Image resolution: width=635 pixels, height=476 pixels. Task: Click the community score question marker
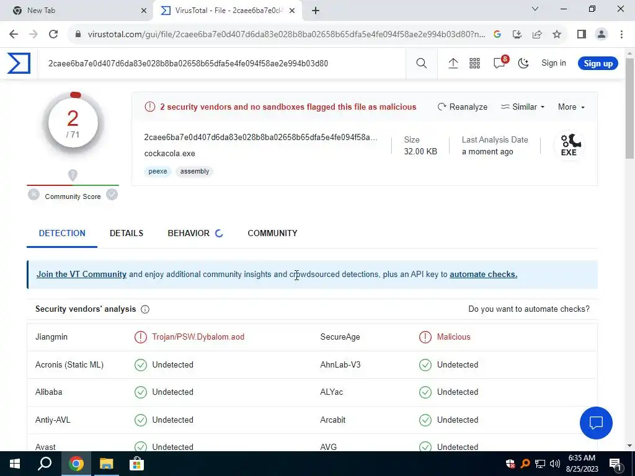tap(73, 175)
